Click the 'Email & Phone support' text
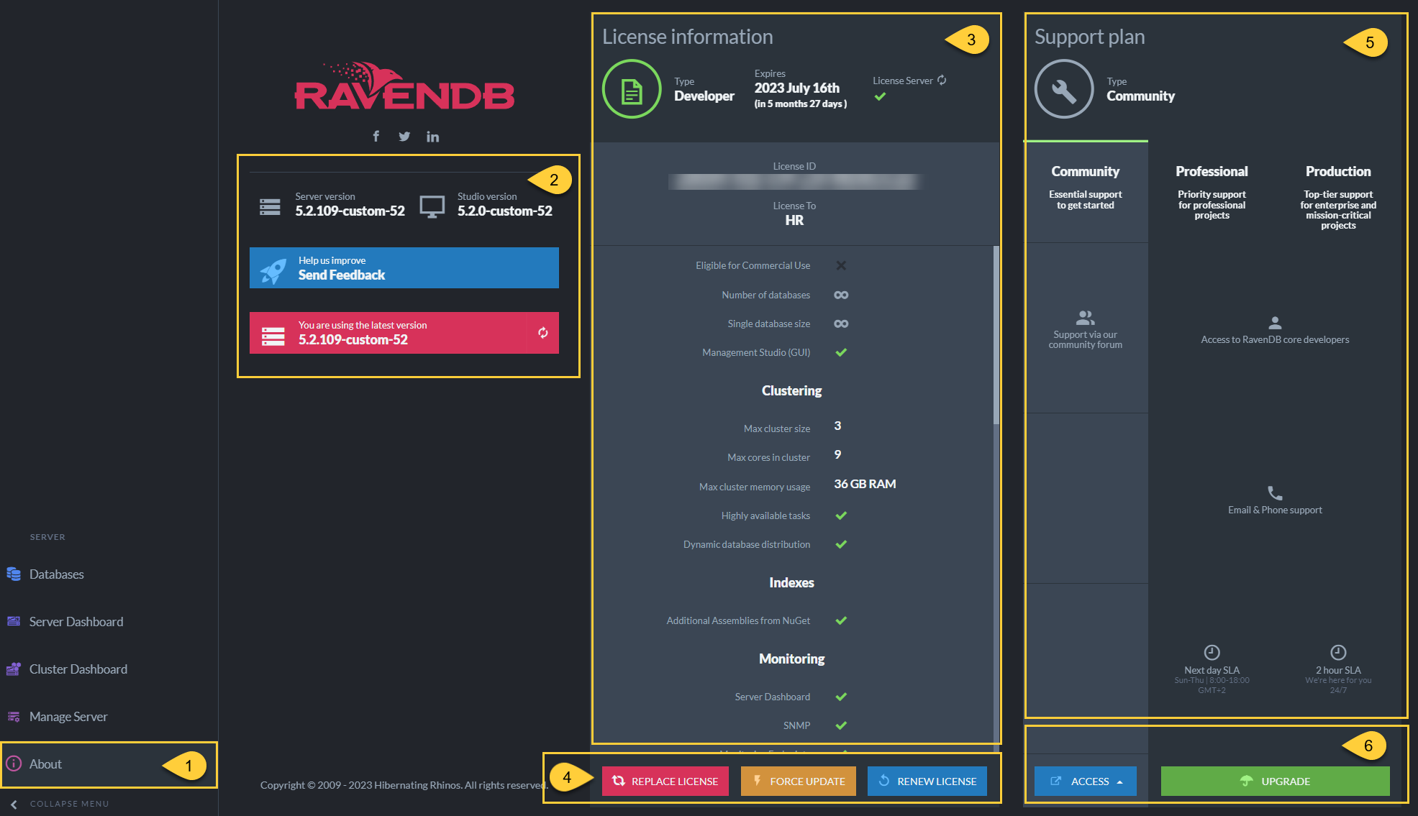The image size is (1418, 816). [1275, 510]
